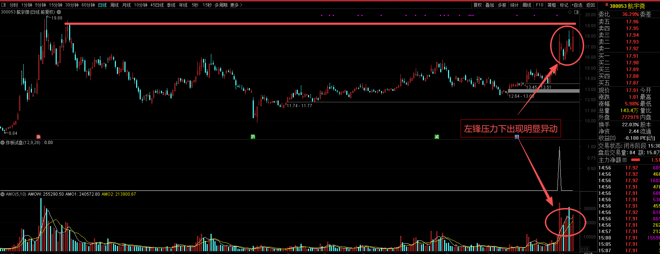Toggle 复权 price adjustment
The image size is (660, 254).
pyautogui.click(x=478, y=5)
